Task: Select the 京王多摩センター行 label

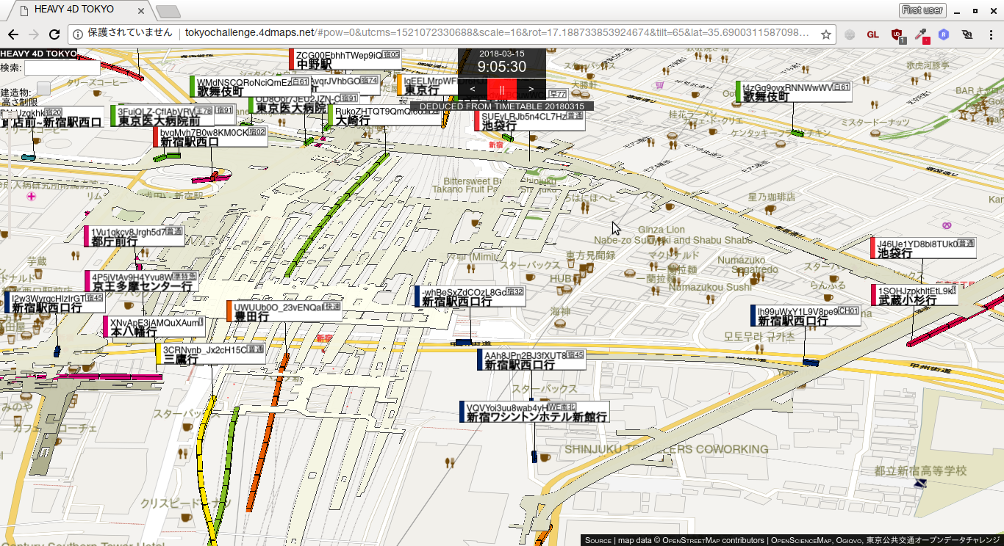Action: coord(142,281)
